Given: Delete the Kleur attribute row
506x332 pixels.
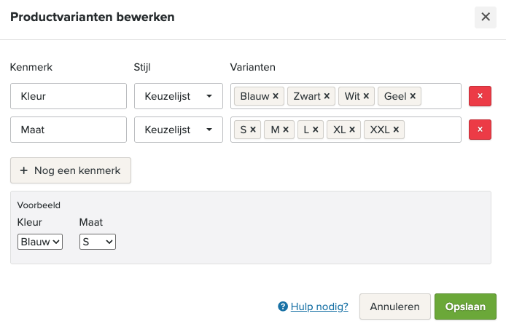Looking at the screenshot, I should tap(479, 96).
